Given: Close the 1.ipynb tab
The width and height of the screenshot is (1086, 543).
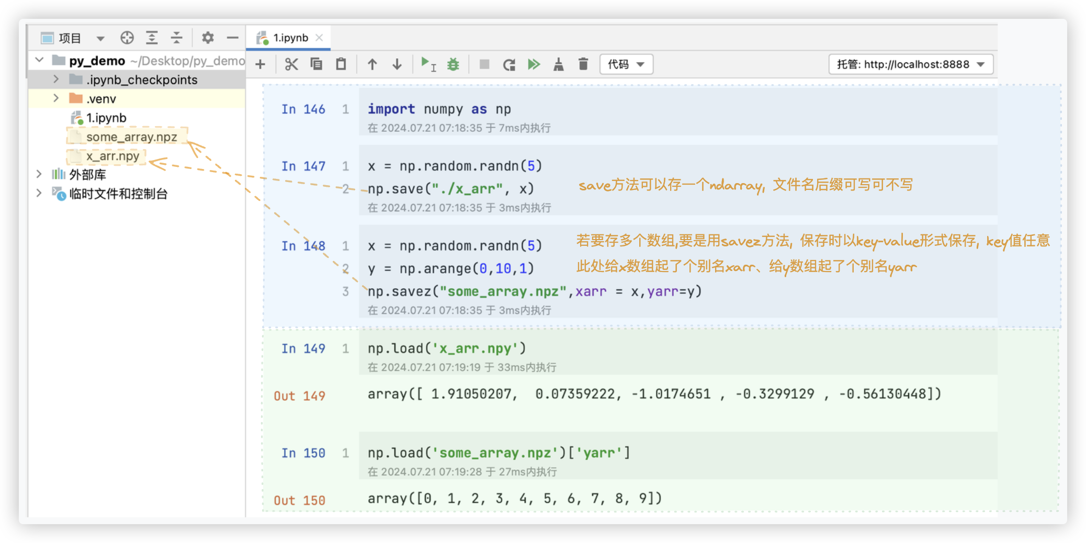Looking at the screenshot, I should pyautogui.click(x=320, y=38).
